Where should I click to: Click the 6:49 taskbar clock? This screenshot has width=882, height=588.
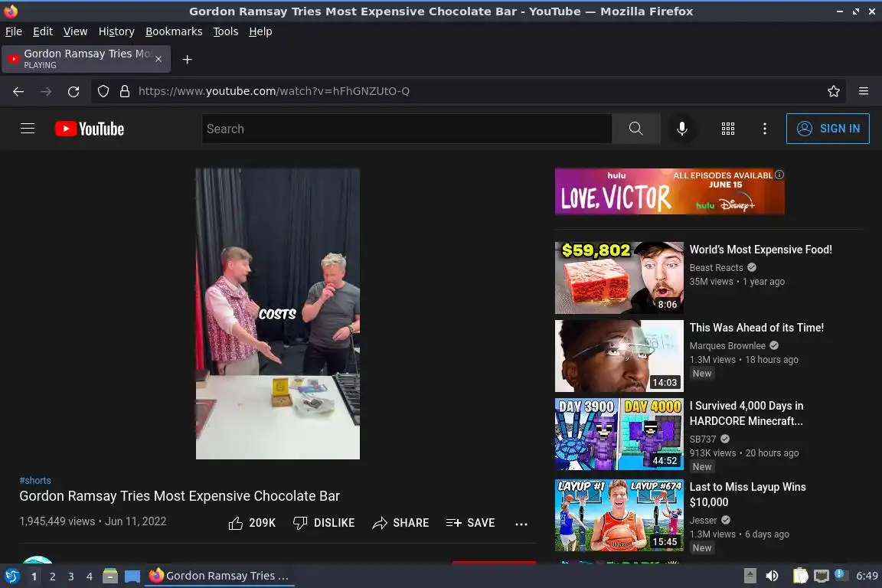pyautogui.click(x=867, y=576)
